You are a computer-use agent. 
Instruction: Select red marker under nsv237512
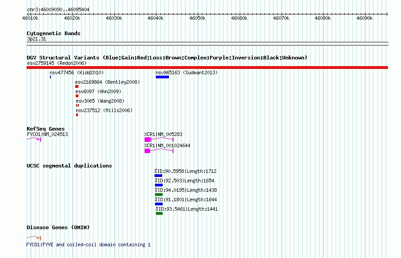(x=77, y=115)
